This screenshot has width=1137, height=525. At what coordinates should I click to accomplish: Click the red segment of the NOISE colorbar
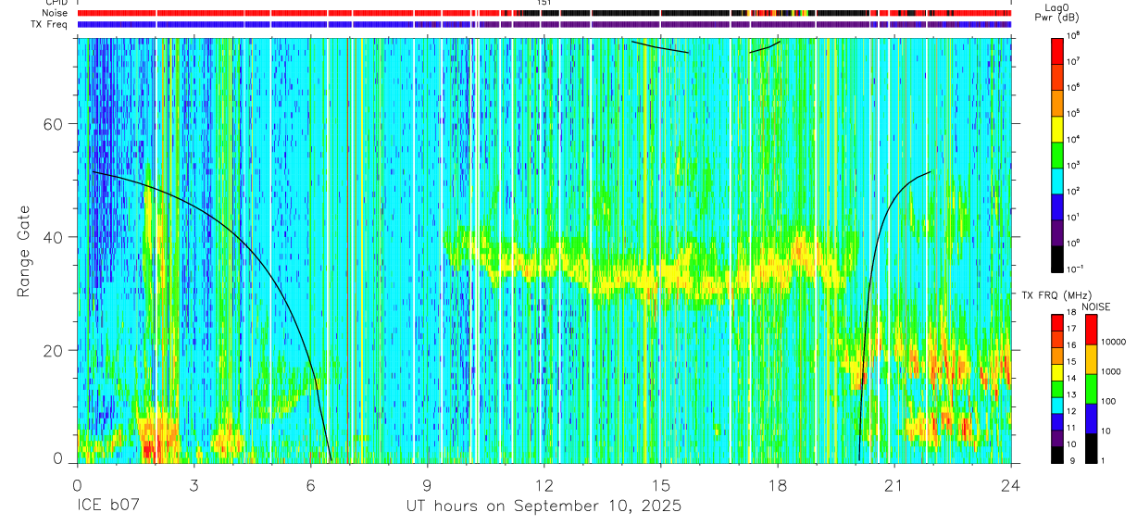point(1091,329)
